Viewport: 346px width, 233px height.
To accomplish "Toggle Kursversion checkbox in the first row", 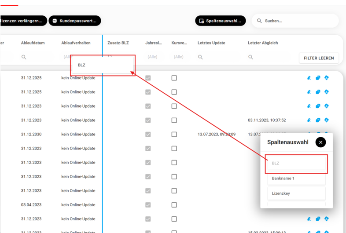I will 174,78.
